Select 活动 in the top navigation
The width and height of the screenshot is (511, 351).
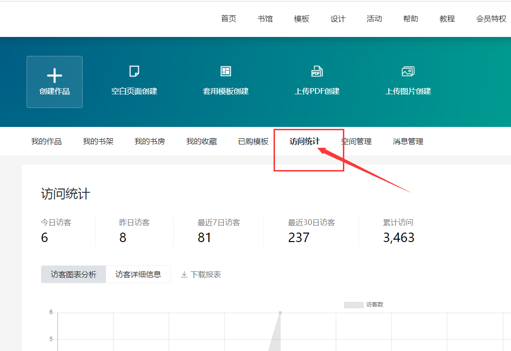coord(374,19)
